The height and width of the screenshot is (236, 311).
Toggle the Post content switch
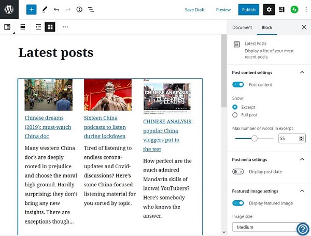click(x=238, y=84)
